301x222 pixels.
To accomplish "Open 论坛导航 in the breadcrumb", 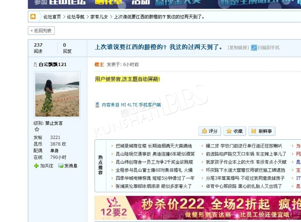I will tap(76, 17).
